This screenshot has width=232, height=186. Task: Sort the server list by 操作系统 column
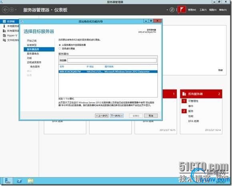point(109,66)
